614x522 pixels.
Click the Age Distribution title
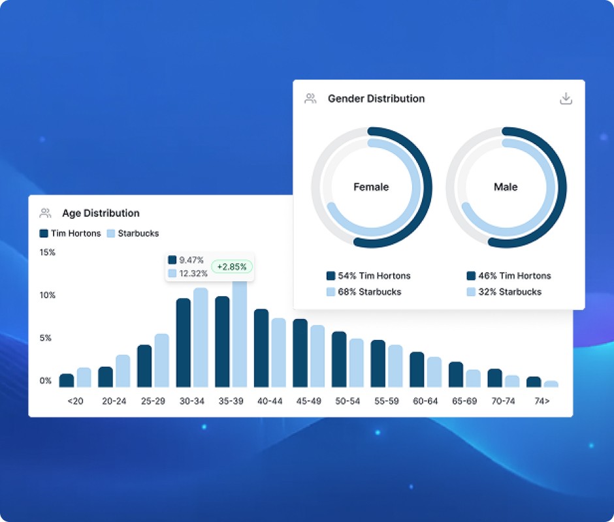pyautogui.click(x=101, y=213)
